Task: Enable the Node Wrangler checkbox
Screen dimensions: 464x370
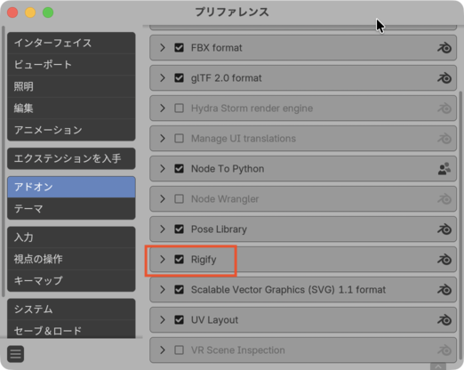Action: point(179,199)
